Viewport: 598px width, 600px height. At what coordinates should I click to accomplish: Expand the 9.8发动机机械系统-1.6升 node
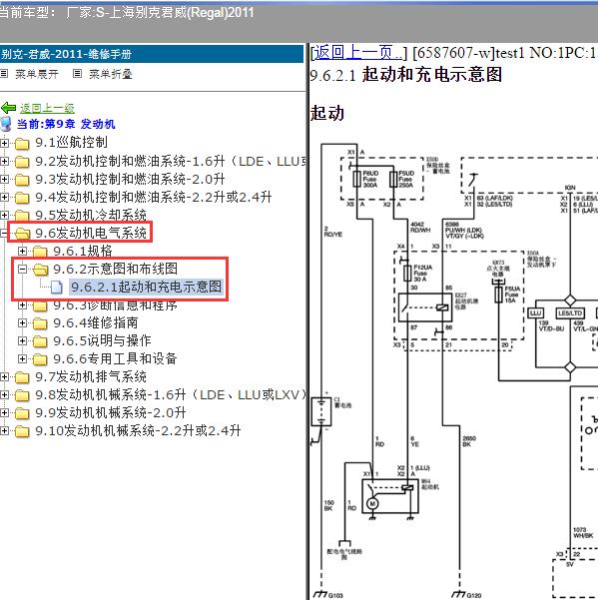coord(4,395)
